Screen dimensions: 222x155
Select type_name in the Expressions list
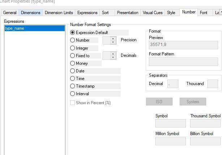click(34, 28)
